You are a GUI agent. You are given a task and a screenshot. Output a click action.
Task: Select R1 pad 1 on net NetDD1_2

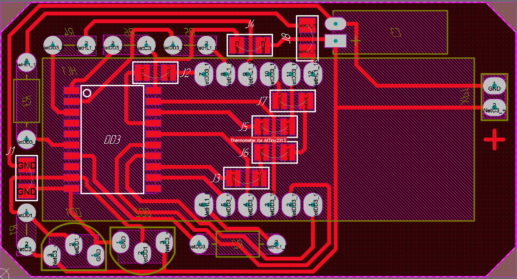pos(26,212)
